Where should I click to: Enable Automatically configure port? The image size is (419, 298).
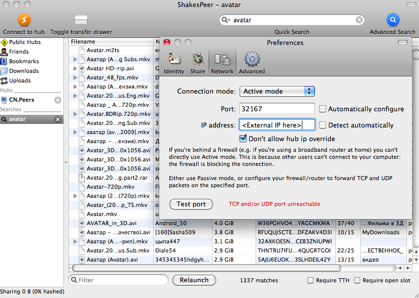point(323,109)
